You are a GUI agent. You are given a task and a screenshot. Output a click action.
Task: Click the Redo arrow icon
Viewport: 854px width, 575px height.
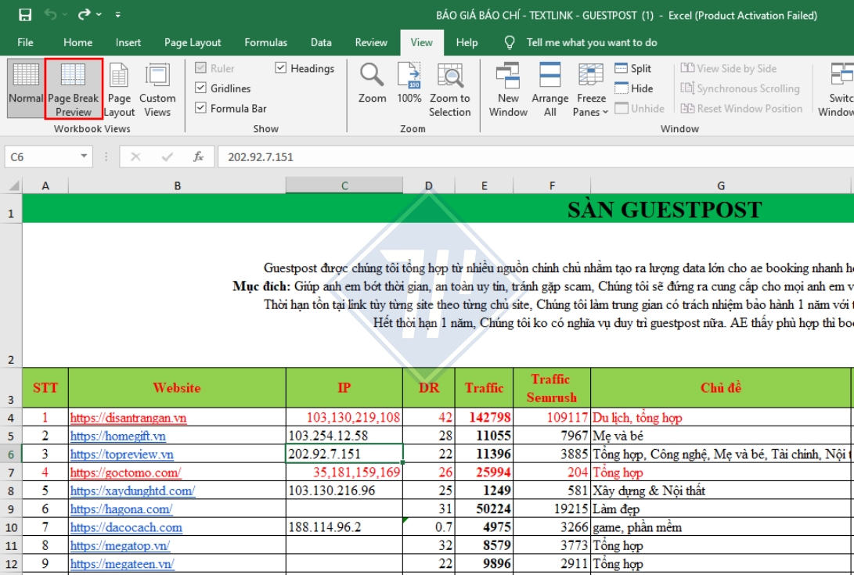[85, 15]
